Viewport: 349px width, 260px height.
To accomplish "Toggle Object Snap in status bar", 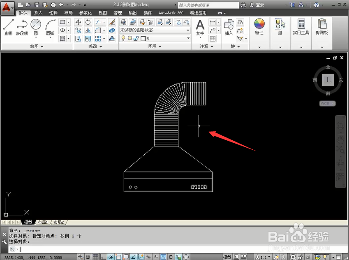I will 118,257.
